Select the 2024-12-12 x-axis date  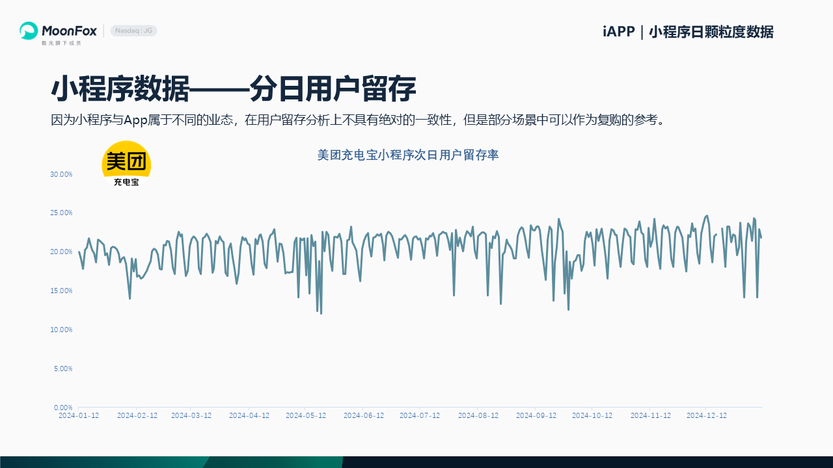707,416
